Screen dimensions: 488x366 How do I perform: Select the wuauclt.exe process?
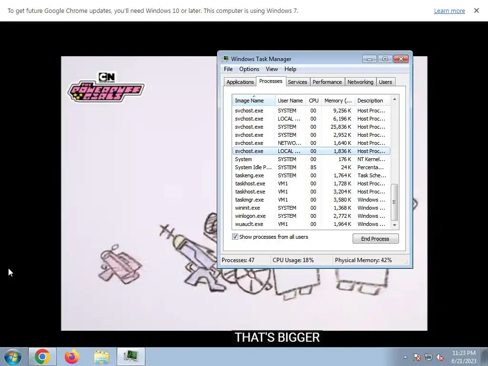click(x=311, y=224)
